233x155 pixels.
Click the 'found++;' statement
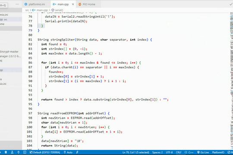coord(56,72)
